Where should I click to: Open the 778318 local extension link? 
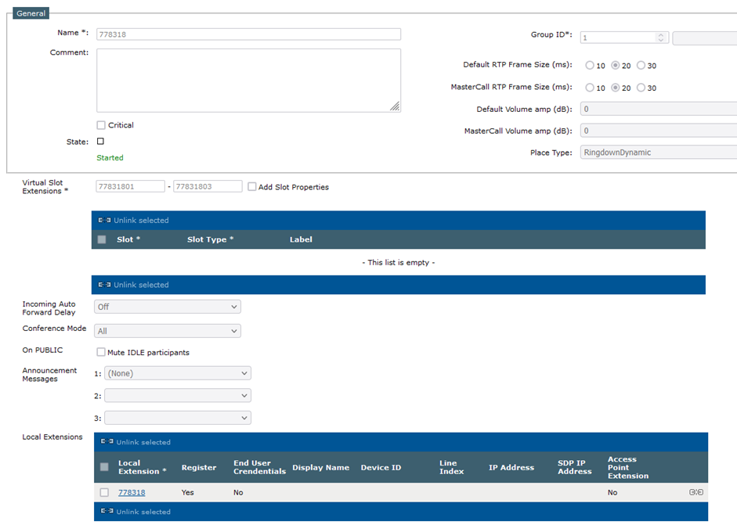(x=132, y=492)
